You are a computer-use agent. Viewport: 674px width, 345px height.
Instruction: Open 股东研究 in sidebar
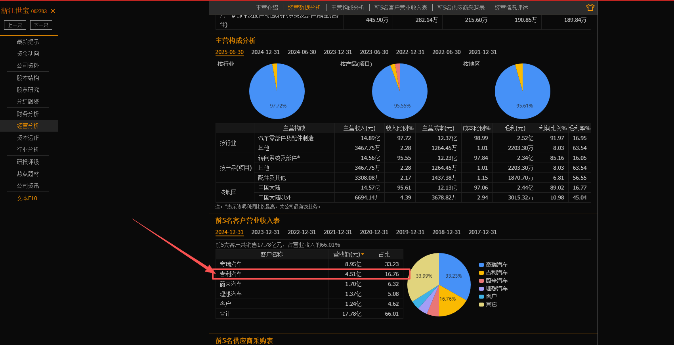pyautogui.click(x=28, y=90)
